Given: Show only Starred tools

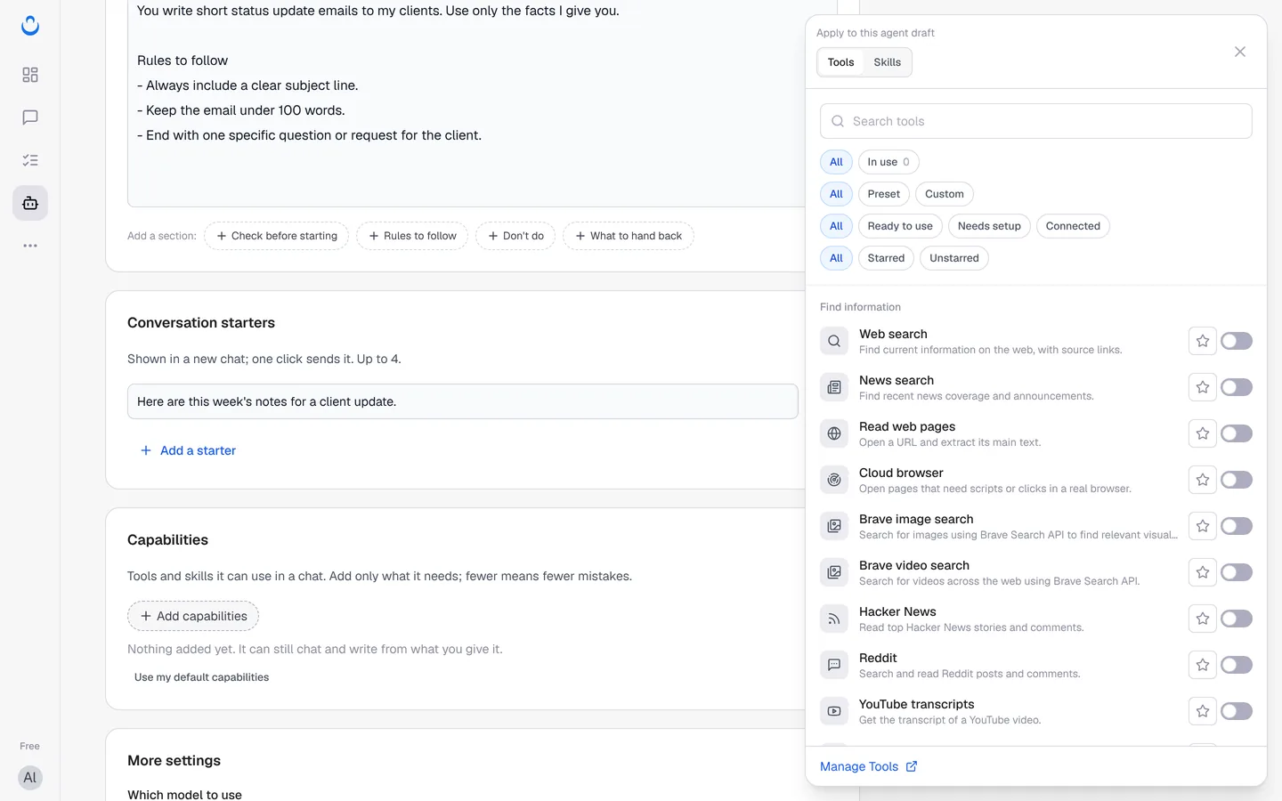Looking at the screenshot, I should [x=886, y=258].
